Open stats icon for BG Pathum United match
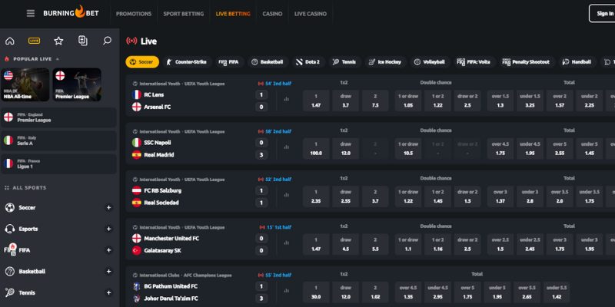The width and height of the screenshot is (615, 307). pos(286,291)
